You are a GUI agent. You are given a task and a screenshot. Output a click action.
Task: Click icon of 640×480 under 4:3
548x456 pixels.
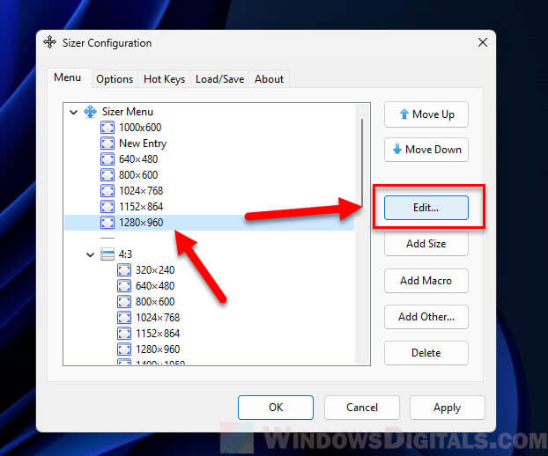pyautogui.click(x=124, y=286)
